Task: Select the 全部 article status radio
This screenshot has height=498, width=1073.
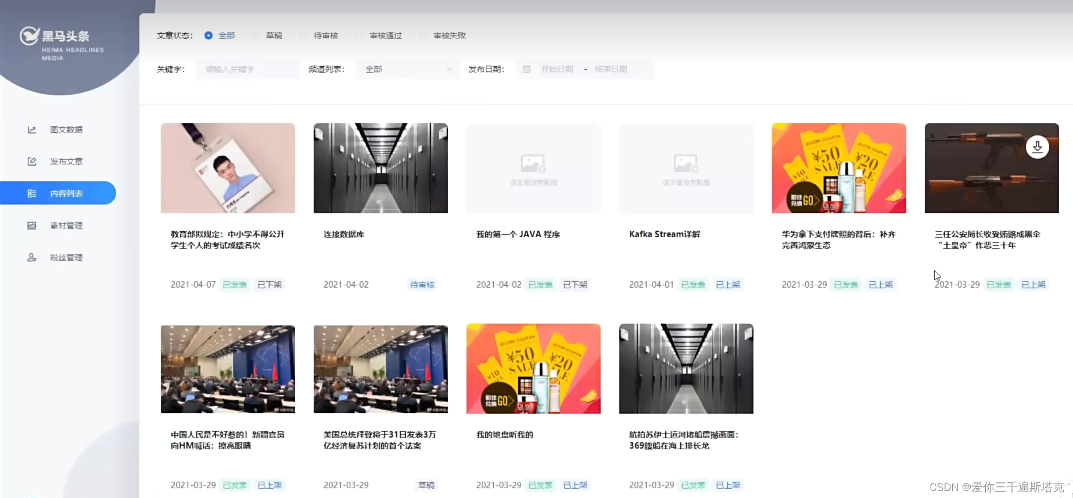Action: (209, 35)
